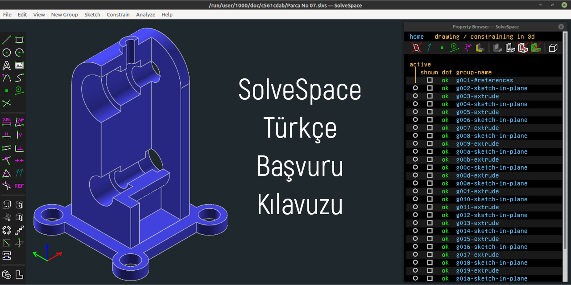Select the TrueType text tool
This screenshot has width=571, height=285.
(6, 65)
